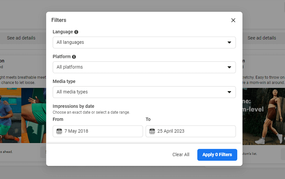The image size is (285, 179).
Task: Click the Media type label
Action: coord(64,81)
